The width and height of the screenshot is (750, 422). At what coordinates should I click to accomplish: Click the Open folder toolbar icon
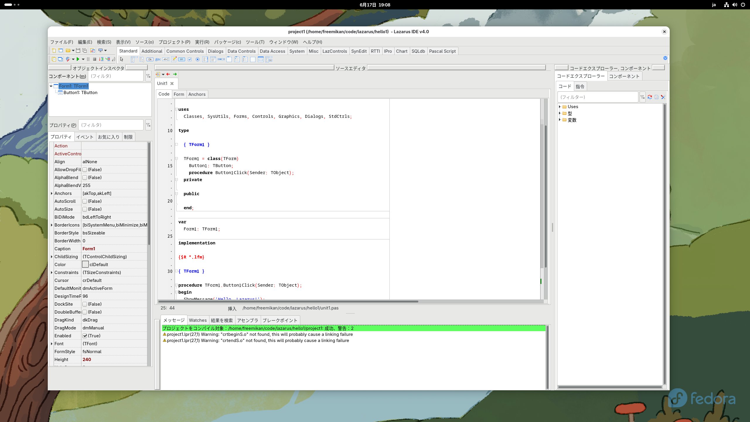point(68,50)
